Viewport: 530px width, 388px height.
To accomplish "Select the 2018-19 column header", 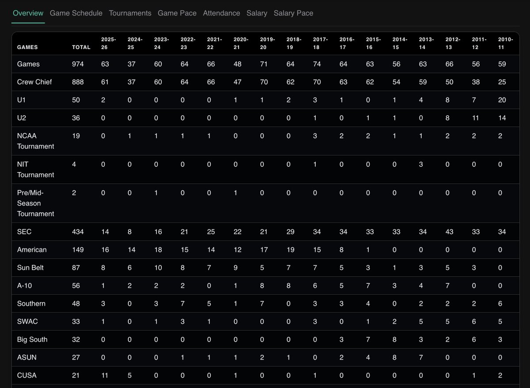I will 294,43.
